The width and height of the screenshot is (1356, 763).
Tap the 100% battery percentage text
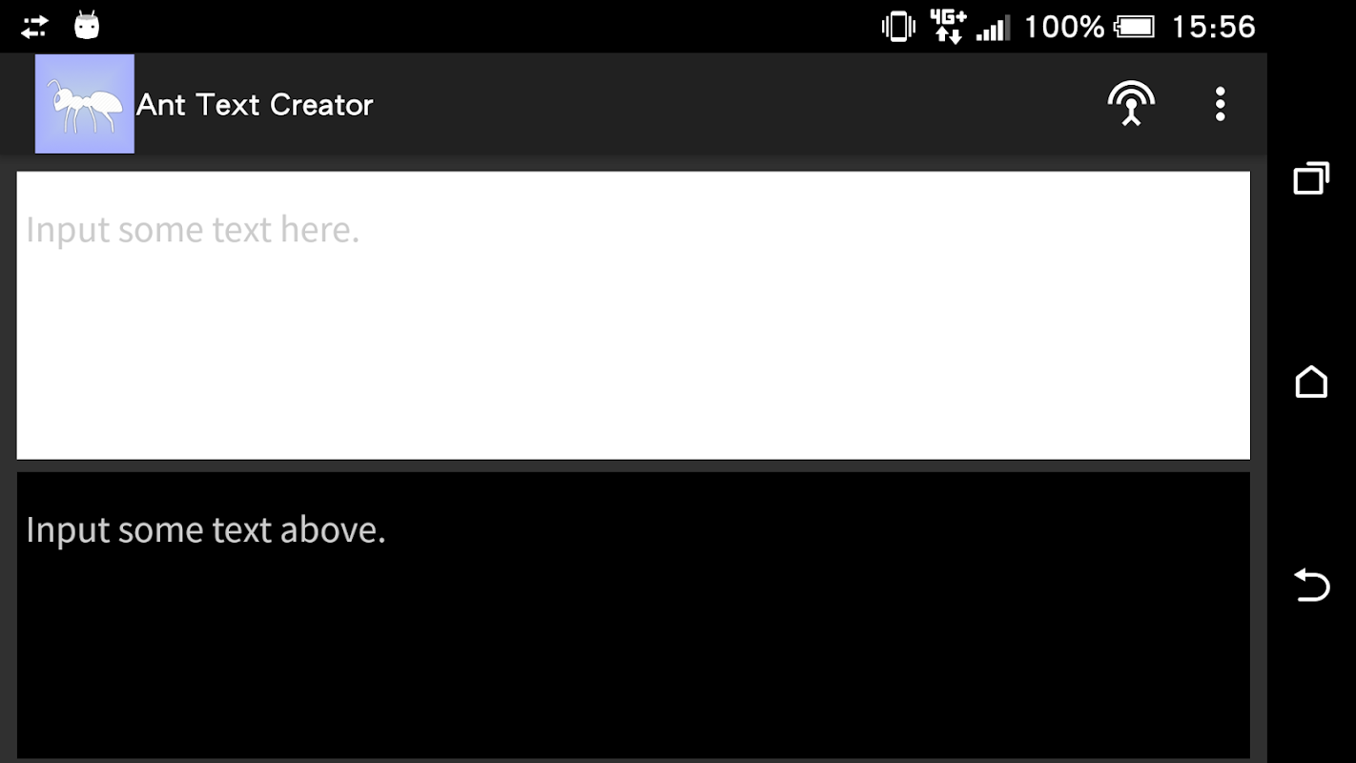point(1063,27)
